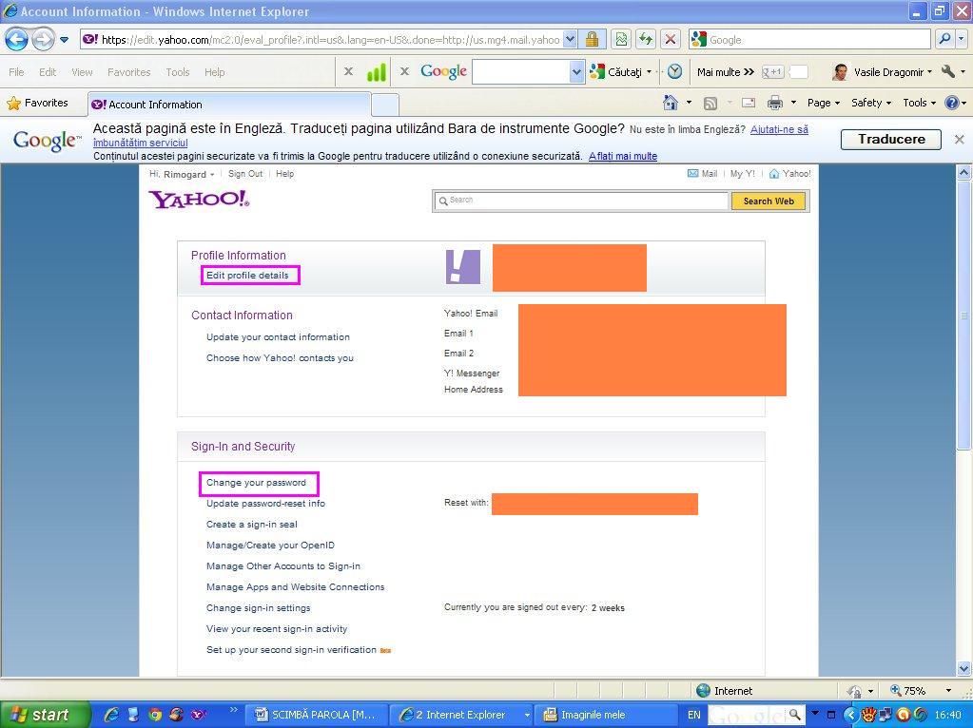Open the Edit menu
Screen dimensions: 973x728
(x=48, y=72)
